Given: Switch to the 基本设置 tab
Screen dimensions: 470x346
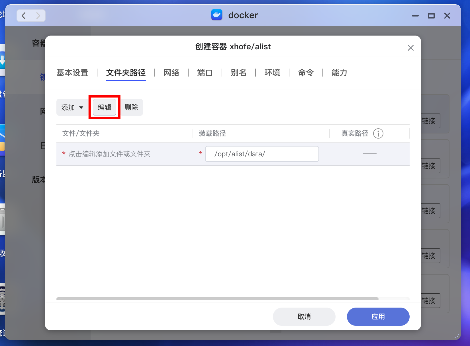Looking at the screenshot, I should 72,73.
